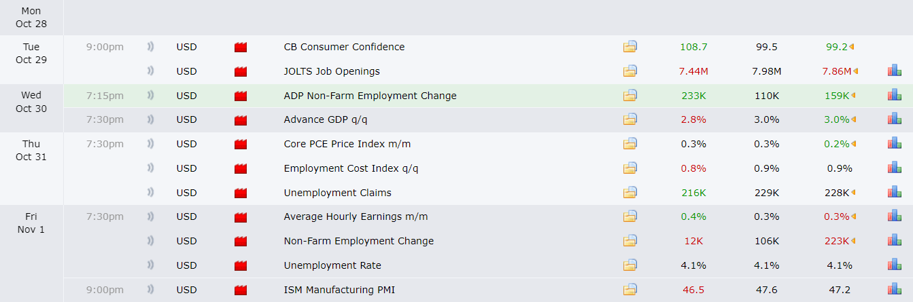Open detail folder for Non-Farm Employment Change
Screen dimensions: 913x302
click(630, 241)
